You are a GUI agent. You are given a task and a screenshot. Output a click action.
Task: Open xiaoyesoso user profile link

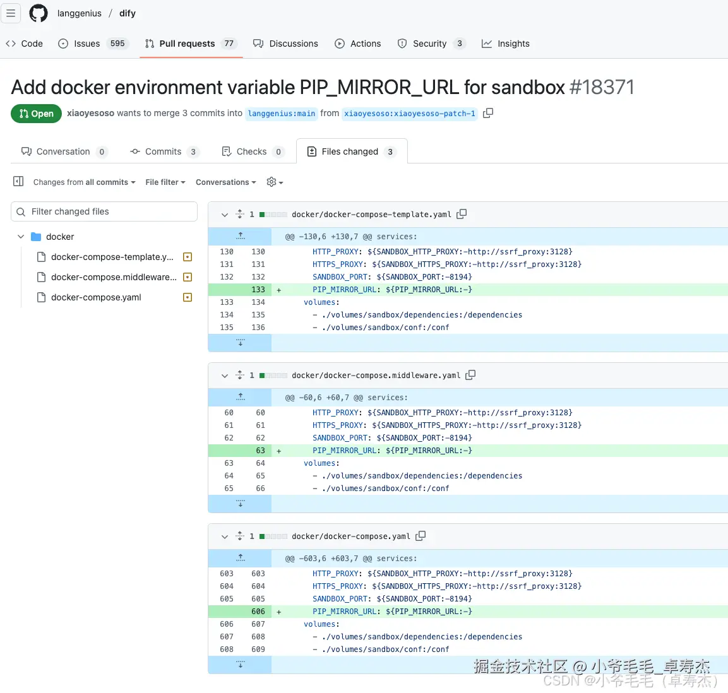tap(90, 113)
